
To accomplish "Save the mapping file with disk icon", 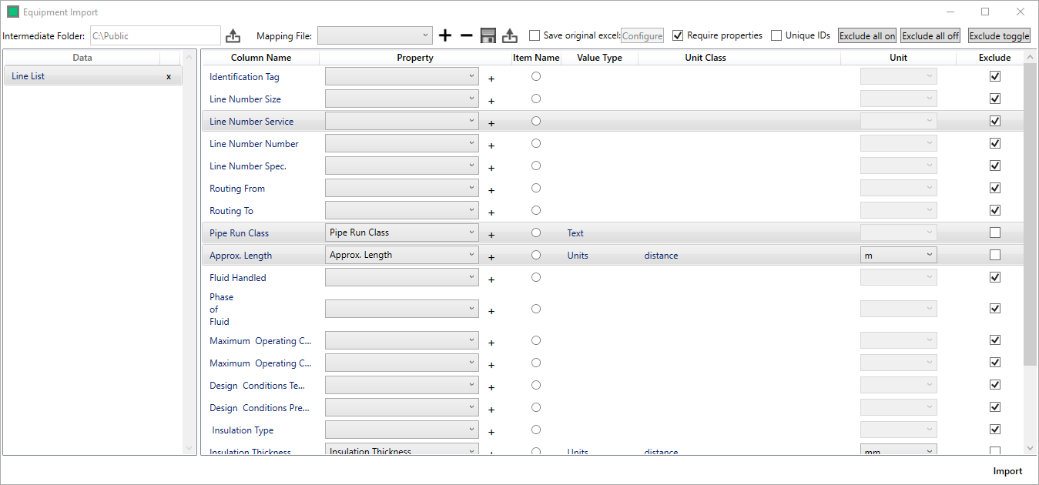I will point(488,35).
